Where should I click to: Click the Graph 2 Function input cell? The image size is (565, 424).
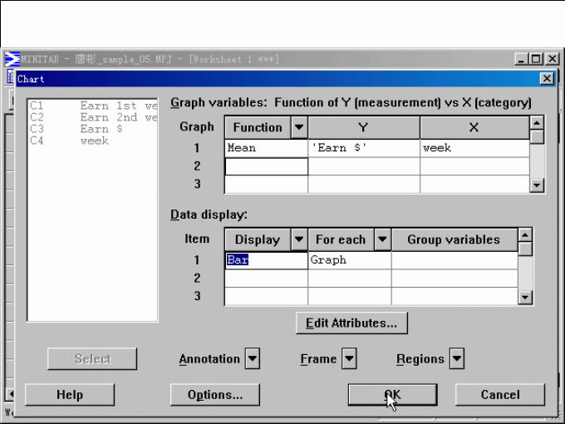266,166
